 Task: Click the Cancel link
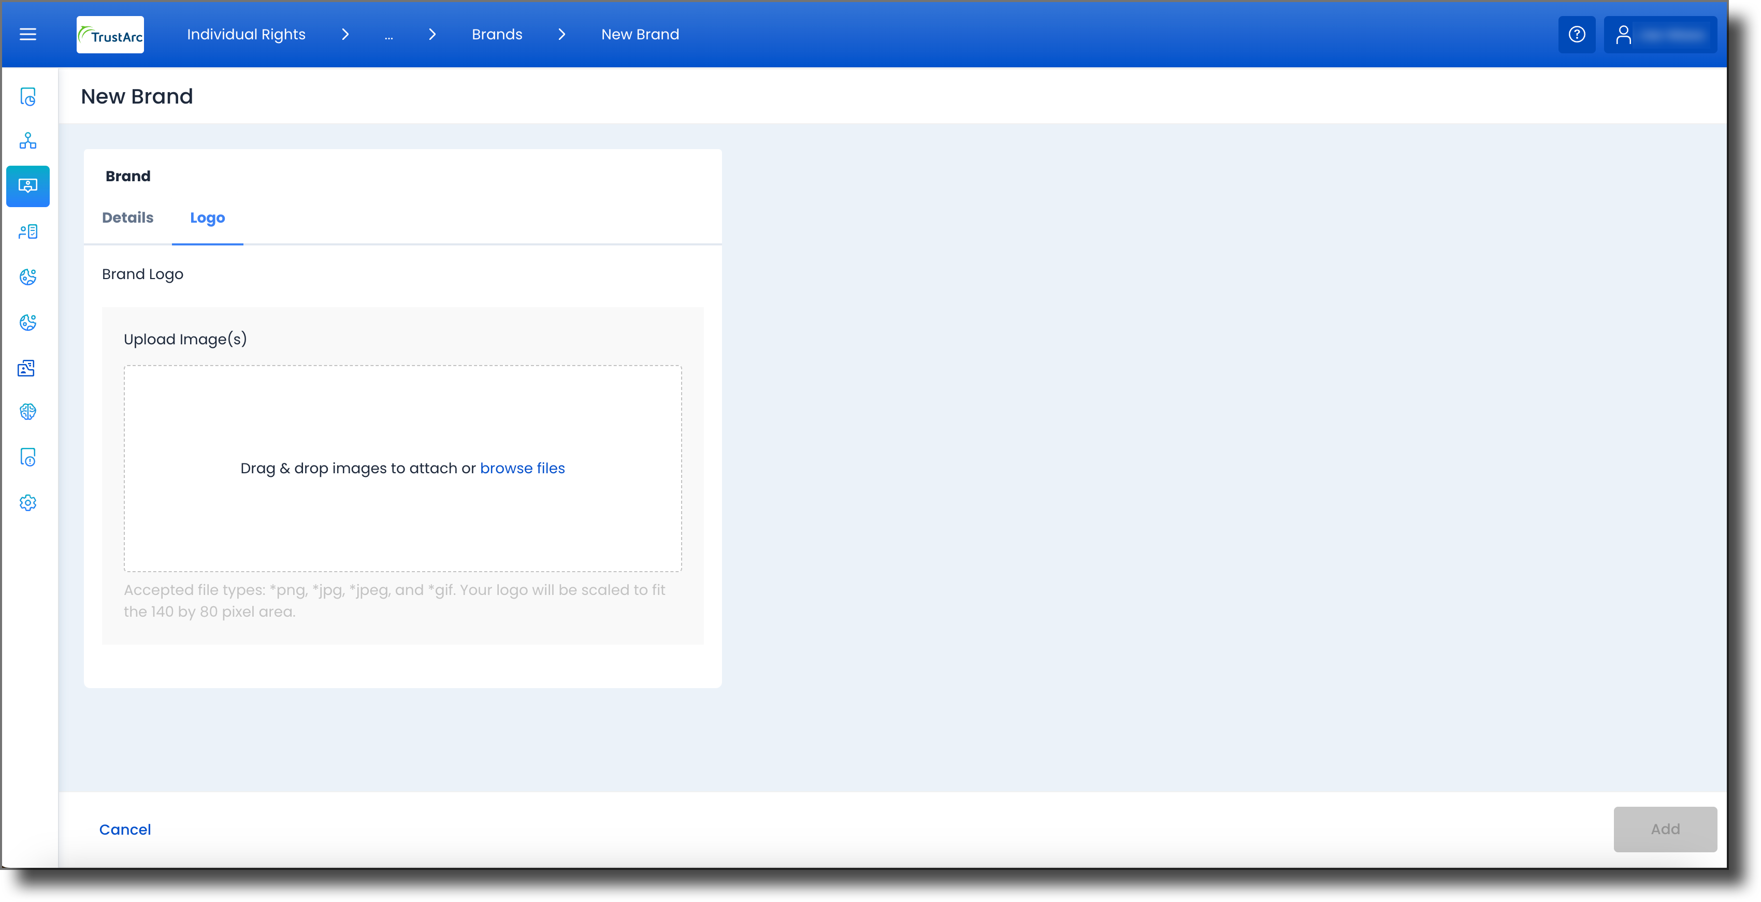(x=125, y=829)
